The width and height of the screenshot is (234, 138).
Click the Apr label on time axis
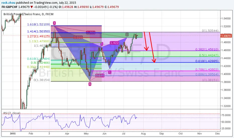click(x=67, y=133)
